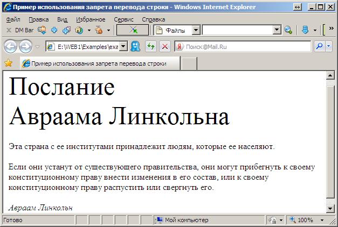
Task: Click the DM Bar hand/grabber icon
Action: [99, 30]
